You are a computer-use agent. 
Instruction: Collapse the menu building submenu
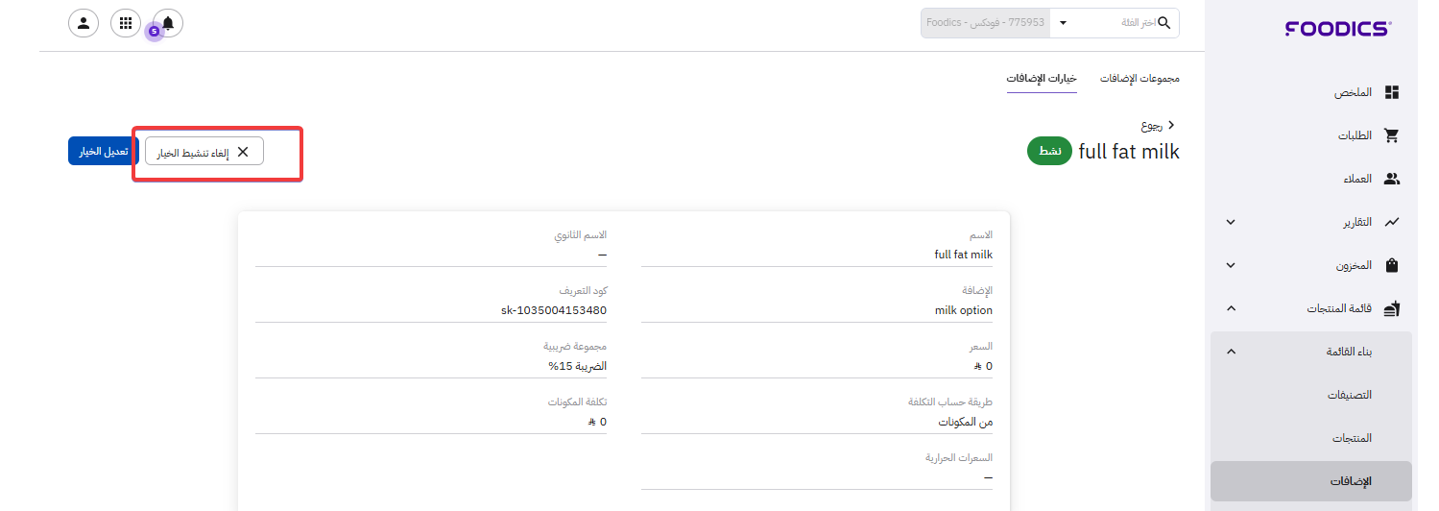coord(1231,352)
